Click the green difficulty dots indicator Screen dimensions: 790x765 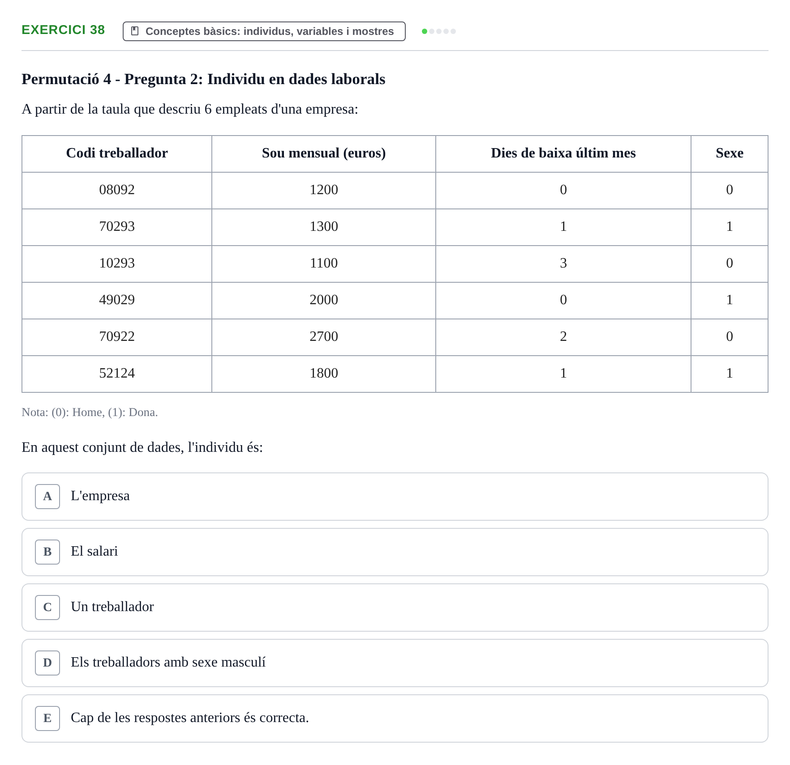(x=439, y=31)
